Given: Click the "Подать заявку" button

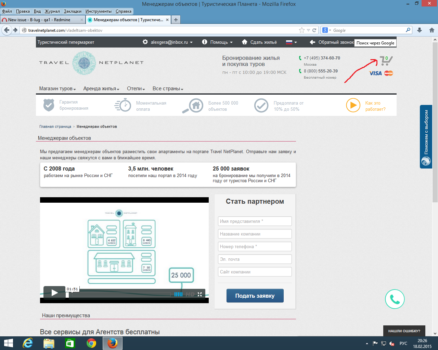Looking at the screenshot, I should pos(255,296).
